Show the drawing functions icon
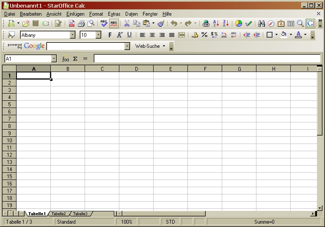 248,23
